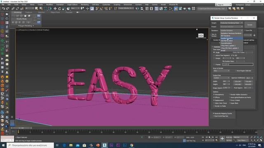Open Microsoft Edge from the taskbar
The width and height of the screenshot is (264, 148).
(x=64, y=145)
